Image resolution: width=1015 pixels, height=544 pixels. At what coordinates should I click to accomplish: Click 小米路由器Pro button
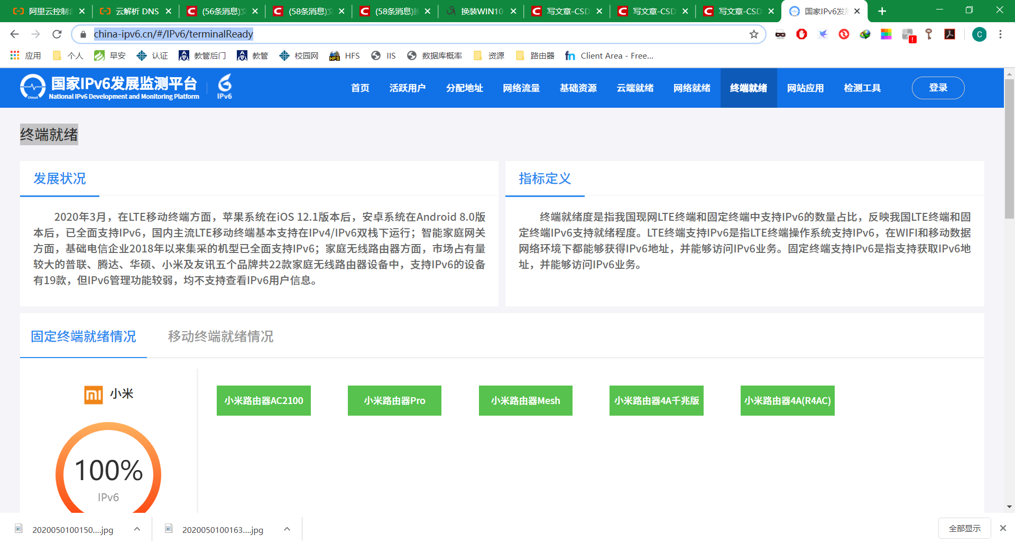click(394, 400)
